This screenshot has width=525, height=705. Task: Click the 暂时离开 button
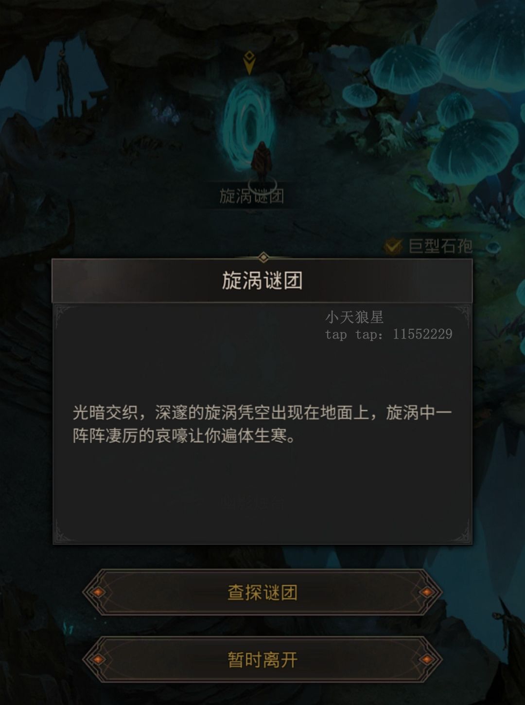coord(262,659)
